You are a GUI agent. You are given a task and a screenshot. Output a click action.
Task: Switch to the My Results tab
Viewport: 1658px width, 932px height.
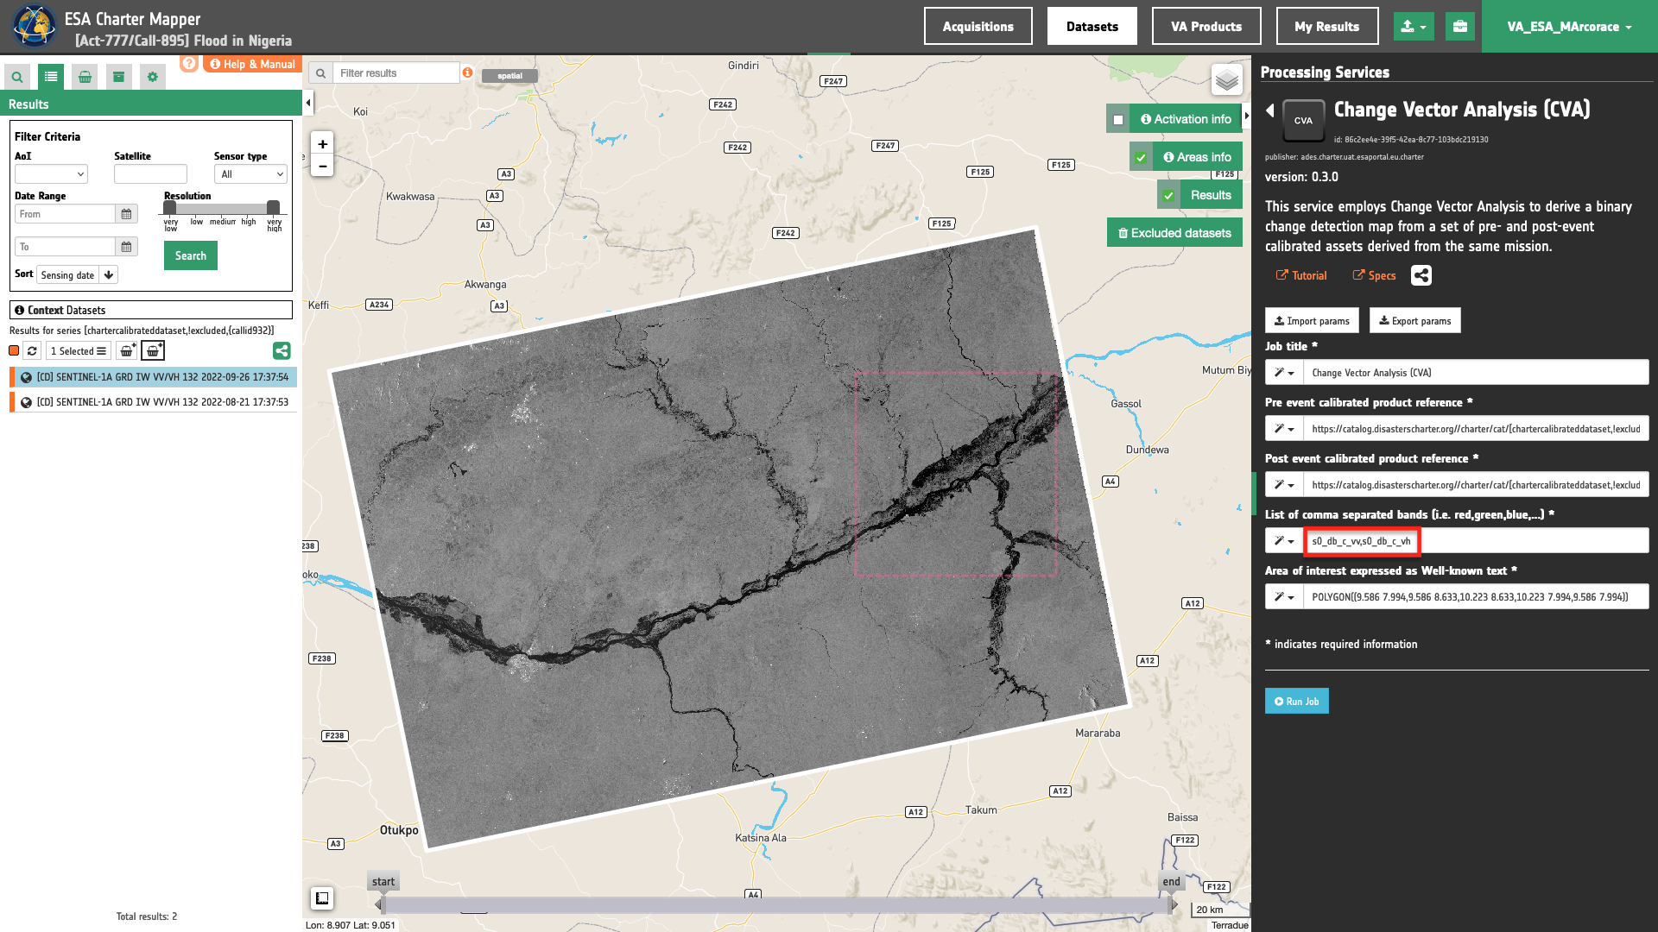coord(1327,27)
